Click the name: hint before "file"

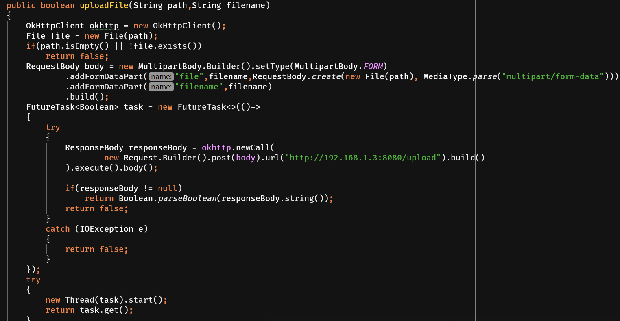(x=162, y=76)
